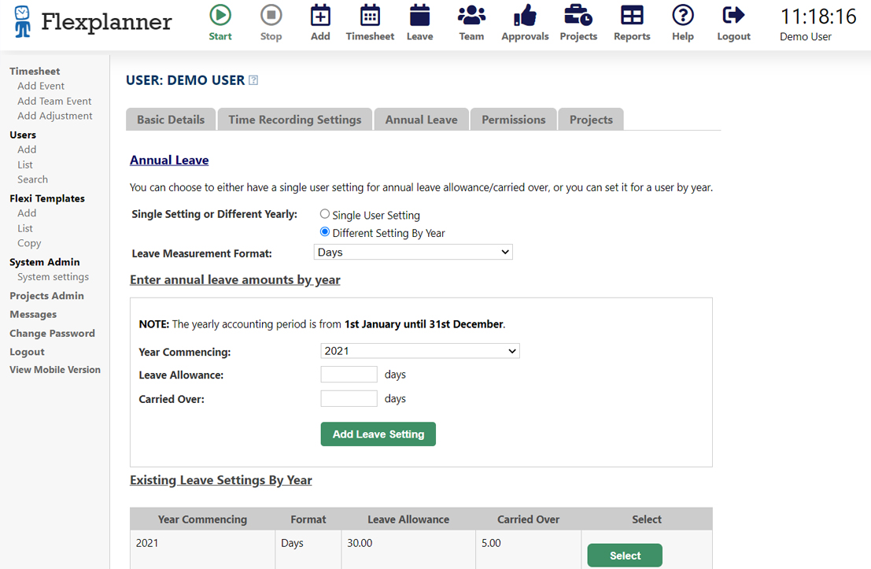The height and width of the screenshot is (569, 871).
Task: Click the Leave Allowance column header
Action: point(408,519)
